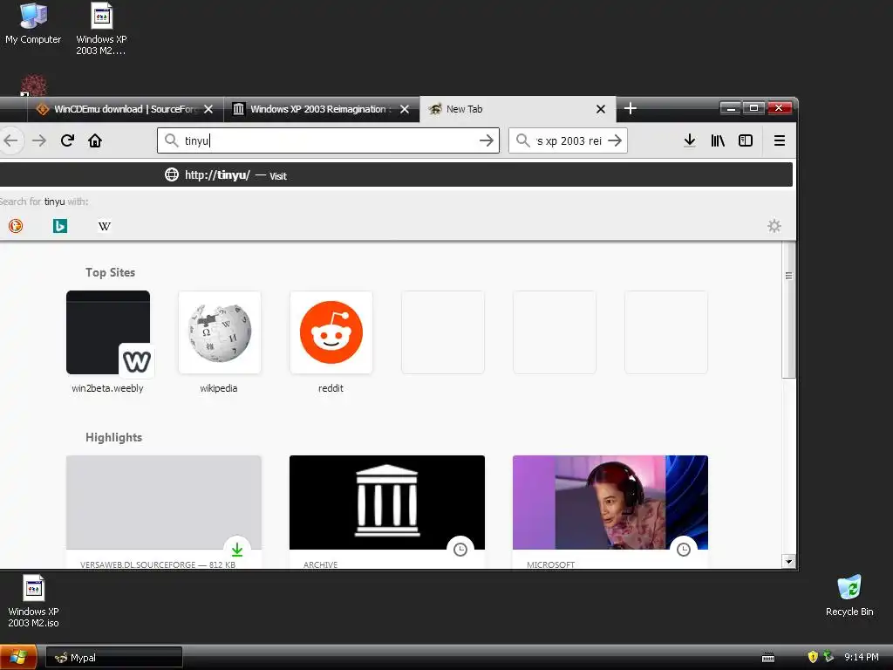Select Windows XP 2003 M2.iso desktop file

point(33,601)
